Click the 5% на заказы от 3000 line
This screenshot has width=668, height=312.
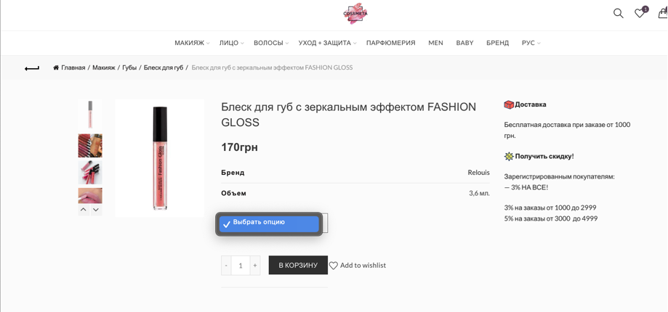[x=551, y=218]
